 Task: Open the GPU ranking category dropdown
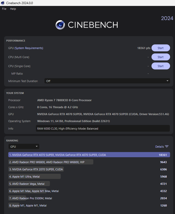24,146
